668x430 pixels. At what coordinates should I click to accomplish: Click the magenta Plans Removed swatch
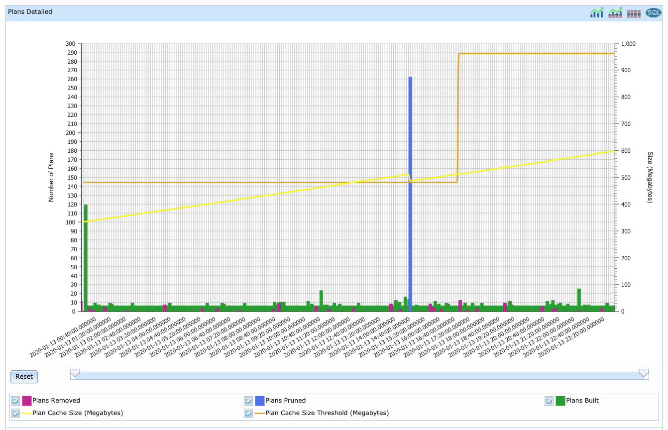point(27,401)
